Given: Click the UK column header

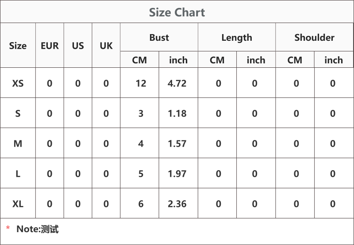Looking at the screenshot, I should (x=106, y=46).
